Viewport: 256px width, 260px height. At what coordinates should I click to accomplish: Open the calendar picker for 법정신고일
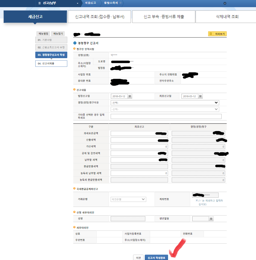pyautogui.click(x=130, y=96)
